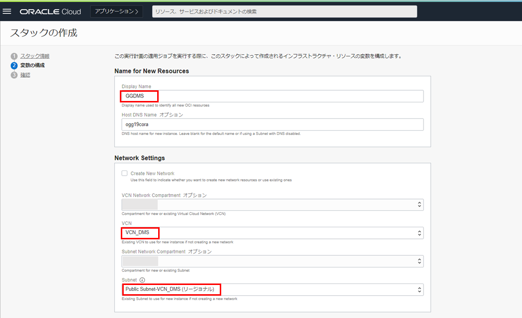This screenshot has width=522, height=318.
Task: Click the Host DNS Name field
Action: [272, 124]
